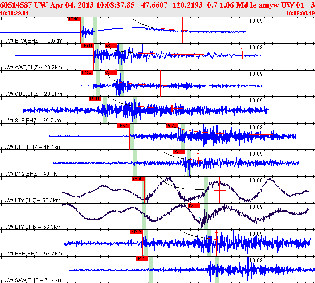Click the 10:09 time label on SAW trace

coord(256,260)
